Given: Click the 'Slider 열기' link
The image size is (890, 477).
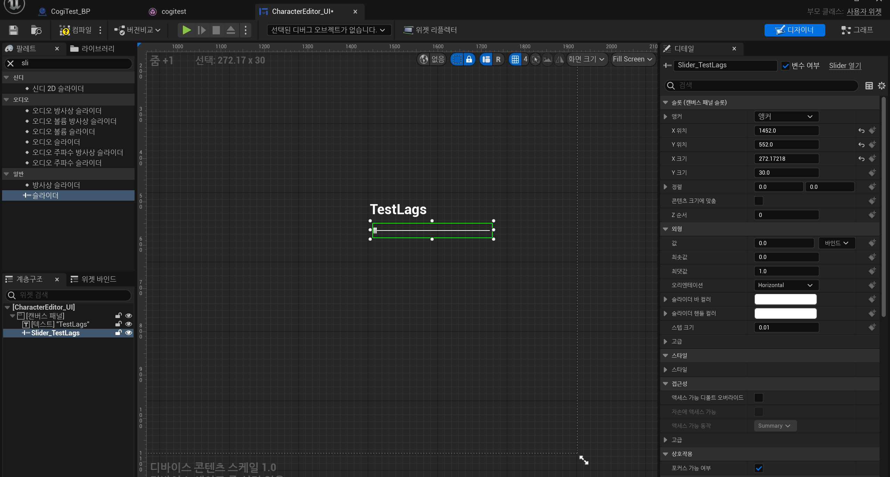Looking at the screenshot, I should pyautogui.click(x=845, y=66).
